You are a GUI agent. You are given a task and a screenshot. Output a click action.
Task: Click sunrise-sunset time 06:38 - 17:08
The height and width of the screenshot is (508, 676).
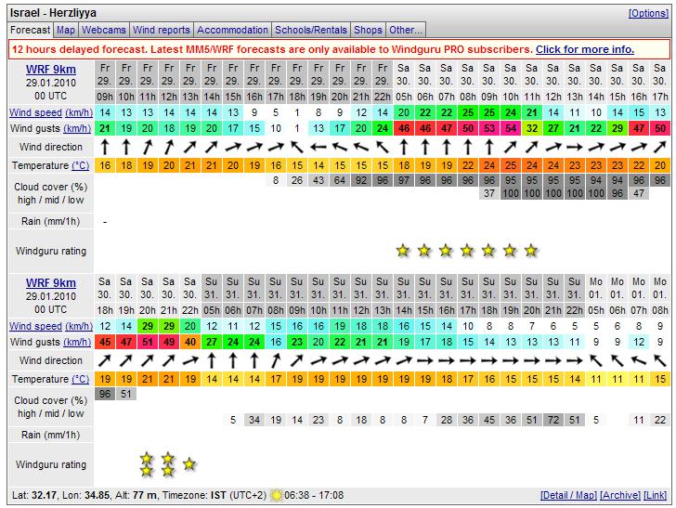(x=314, y=495)
